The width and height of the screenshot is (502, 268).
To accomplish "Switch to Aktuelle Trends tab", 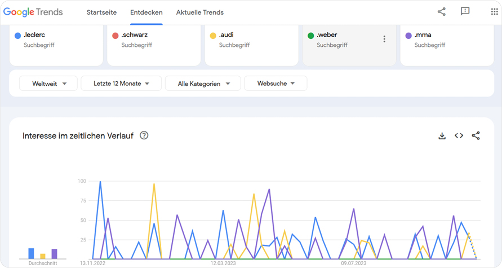I will (199, 12).
